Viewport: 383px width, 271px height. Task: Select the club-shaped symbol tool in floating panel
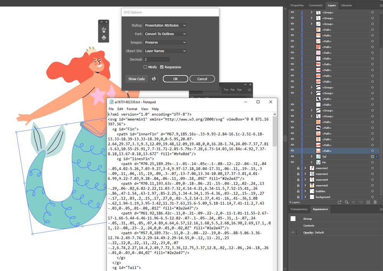[104, 38]
